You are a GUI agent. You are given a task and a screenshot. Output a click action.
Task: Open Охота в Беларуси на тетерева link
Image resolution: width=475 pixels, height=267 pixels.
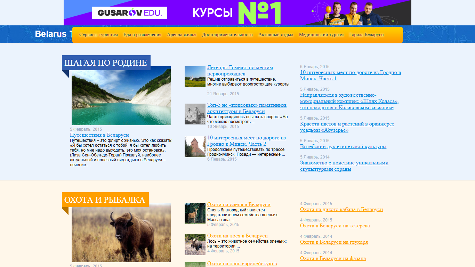coord(335,226)
